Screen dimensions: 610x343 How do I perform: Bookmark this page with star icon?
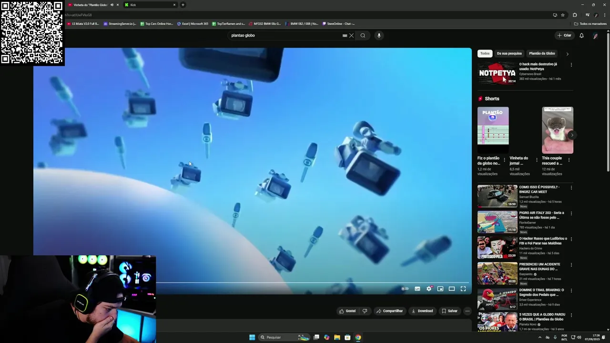coord(563,15)
